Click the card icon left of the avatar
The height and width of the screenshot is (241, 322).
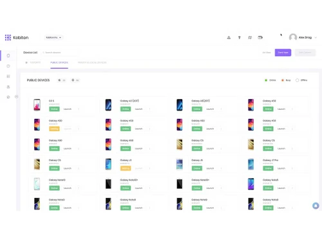[260, 37]
